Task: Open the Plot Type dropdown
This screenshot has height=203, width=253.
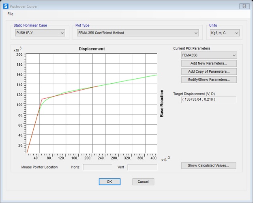Action: point(137,33)
